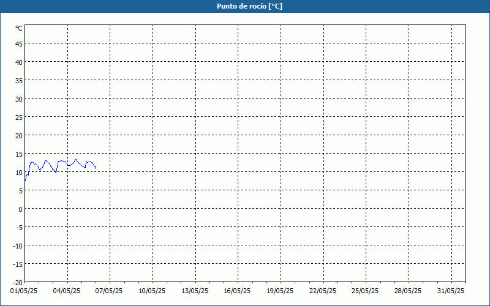Screen dimensions: 490x306
Task: Click the y-axis label 20
Action: point(19,136)
